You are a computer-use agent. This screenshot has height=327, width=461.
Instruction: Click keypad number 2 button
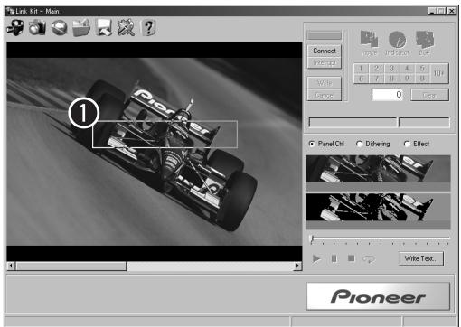click(376, 69)
